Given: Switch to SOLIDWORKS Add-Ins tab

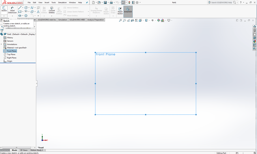Looking at the screenshot, I should pyautogui.click(x=47, y=20).
